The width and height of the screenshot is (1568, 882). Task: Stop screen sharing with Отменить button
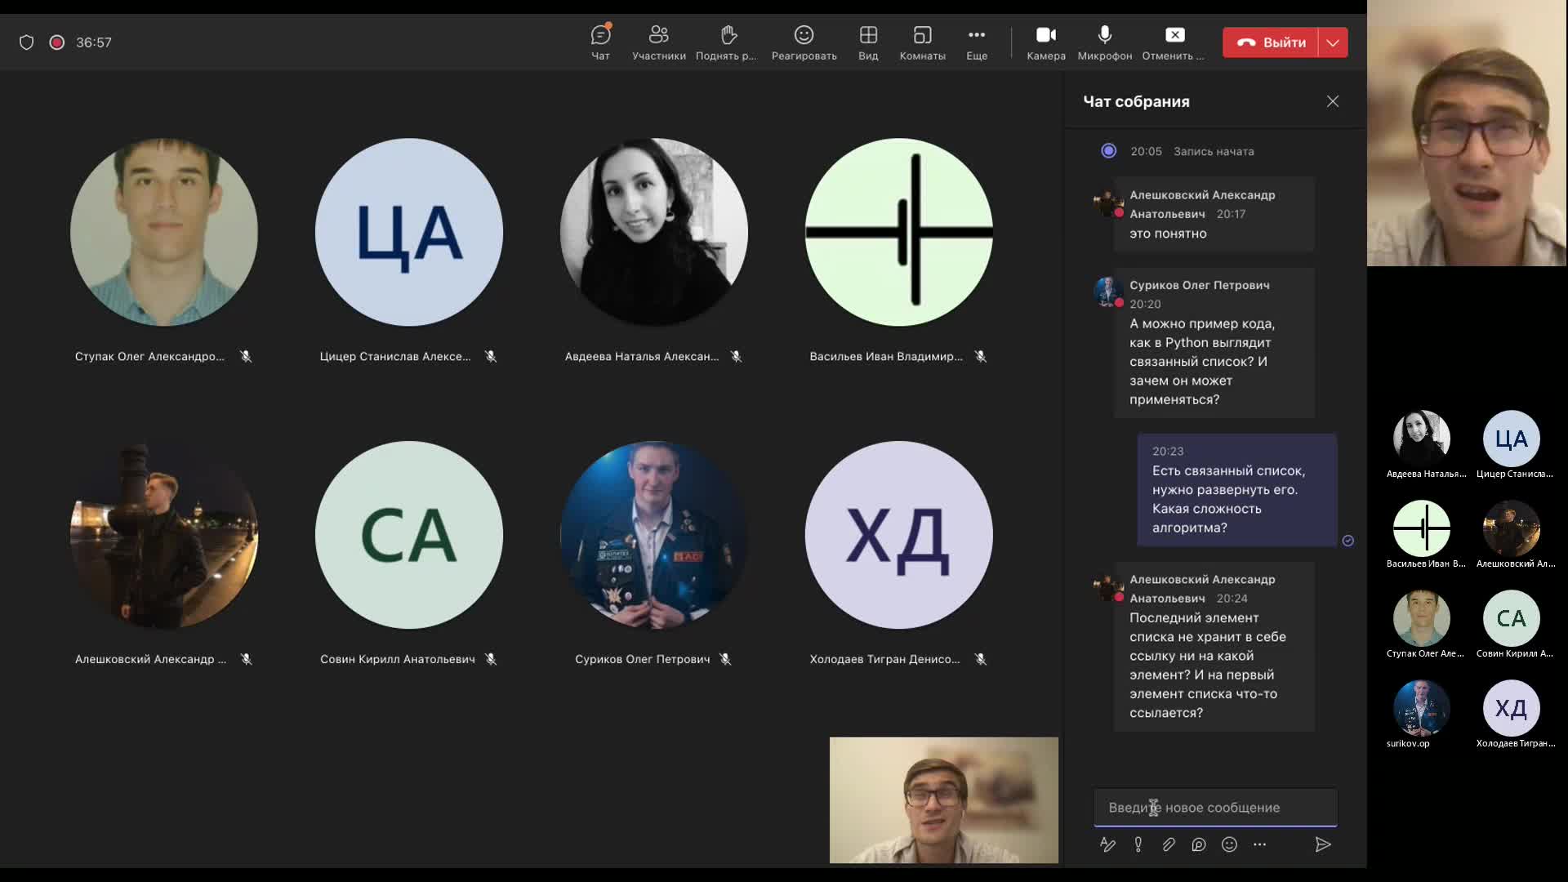(1174, 42)
